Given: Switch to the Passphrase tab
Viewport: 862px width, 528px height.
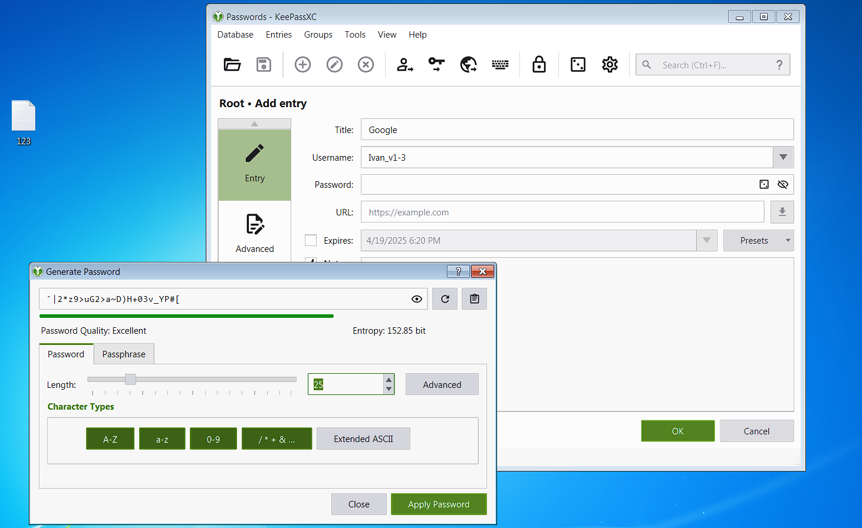Looking at the screenshot, I should pos(123,354).
